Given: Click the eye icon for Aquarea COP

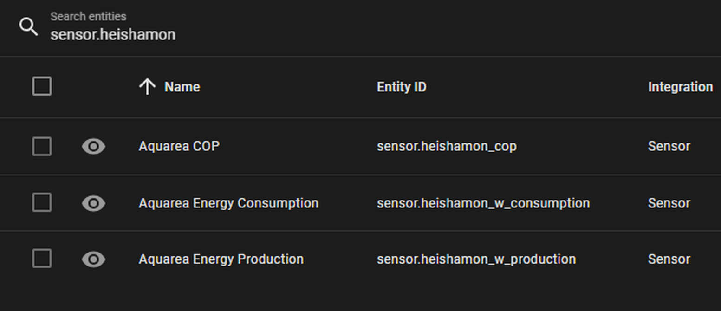Looking at the screenshot, I should point(93,146).
